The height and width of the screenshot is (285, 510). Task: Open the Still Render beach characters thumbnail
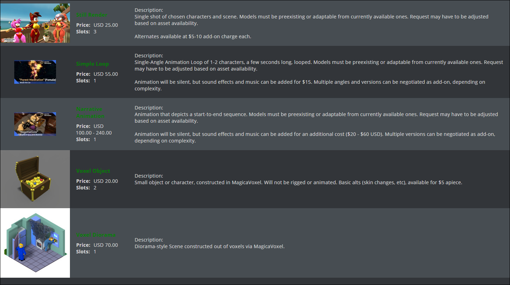click(35, 23)
